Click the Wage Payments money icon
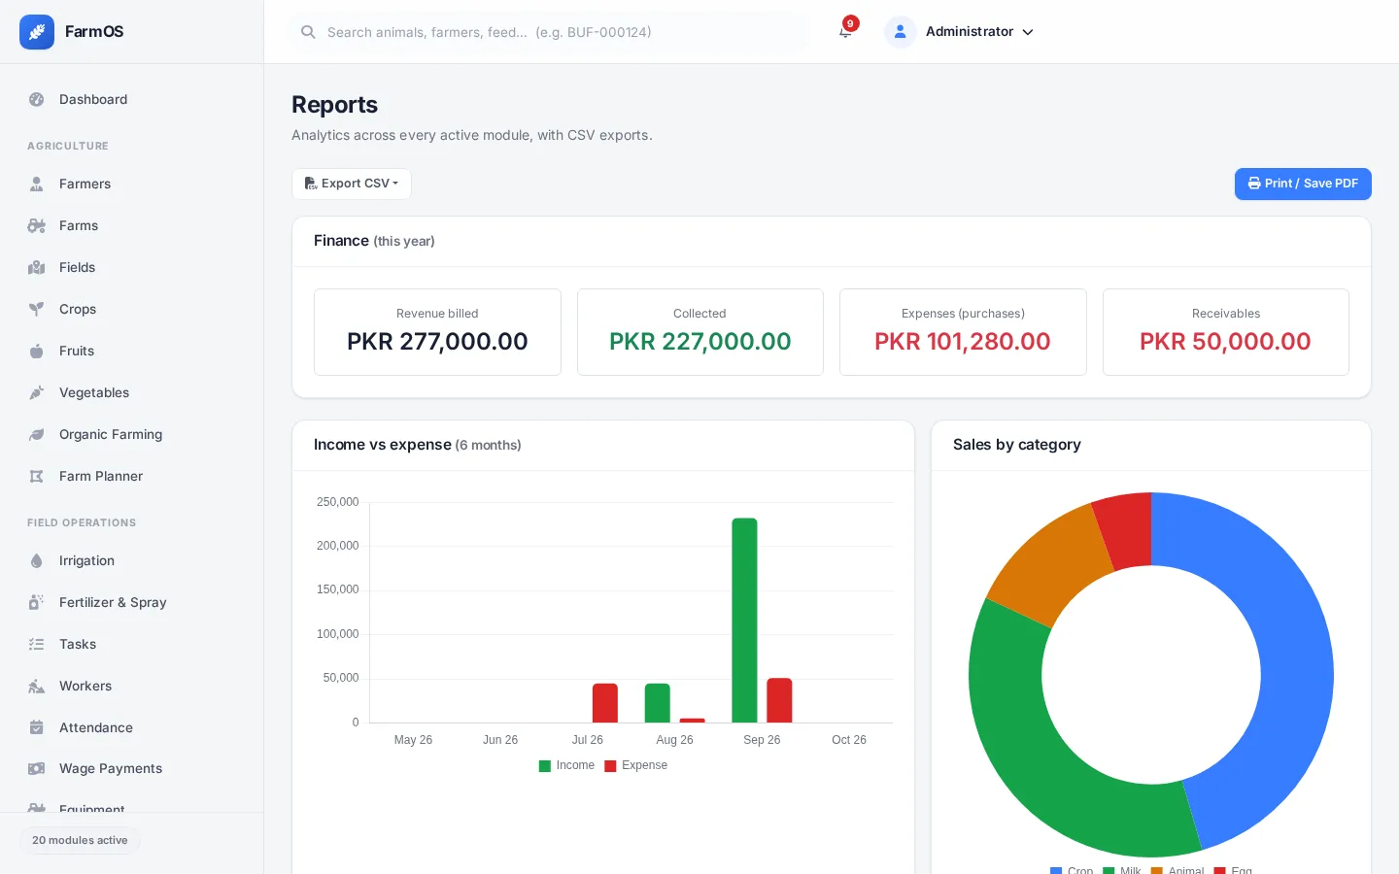Image resolution: width=1399 pixels, height=874 pixels. point(37,768)
